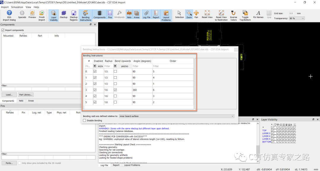Image resolution: width=320 pixels, height=171 pixels.
Task: Close the Layer Visibility panel
Action: pyautogui.click(x=318, y=119)
